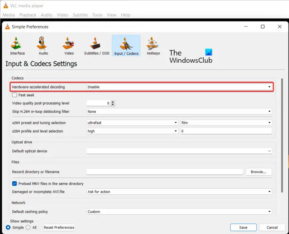Select the All show settings radio button
The image size is (289, 234).
(28, 227)
